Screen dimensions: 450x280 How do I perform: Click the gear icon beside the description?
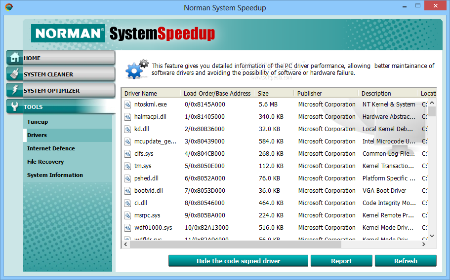point(137,69)
